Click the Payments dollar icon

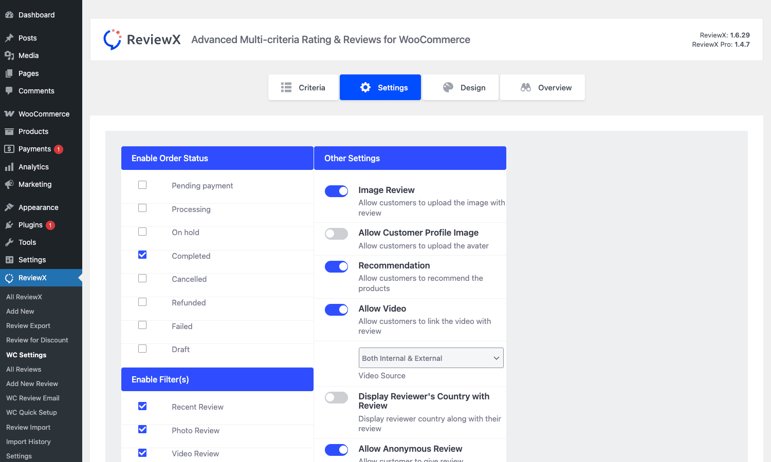point(9,149)
